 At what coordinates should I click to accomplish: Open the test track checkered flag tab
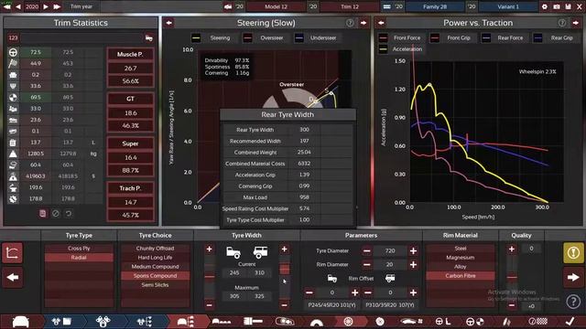[538, 321]
